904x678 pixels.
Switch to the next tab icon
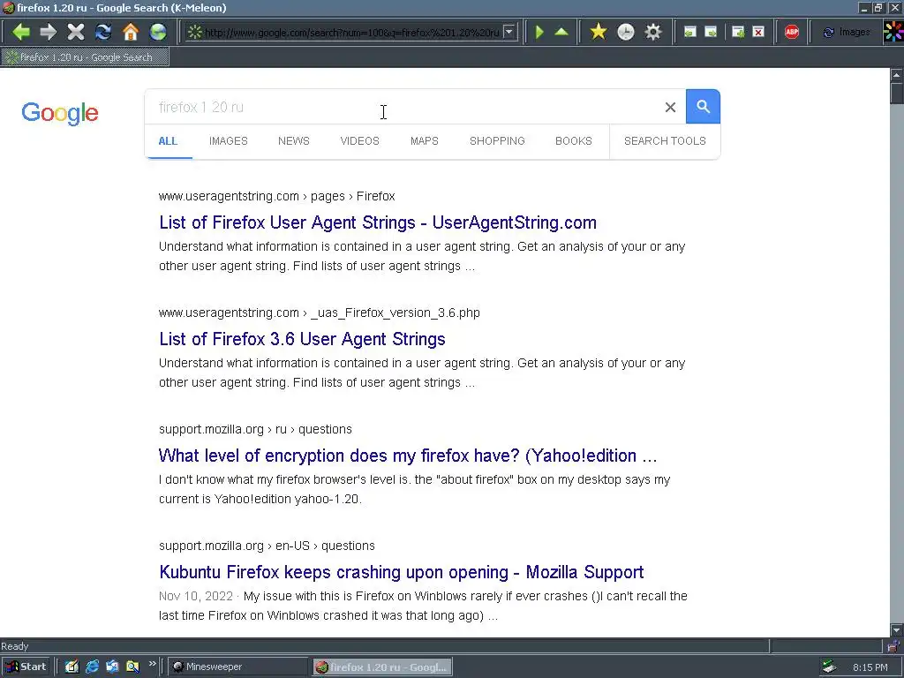click(x=711, y=32)
